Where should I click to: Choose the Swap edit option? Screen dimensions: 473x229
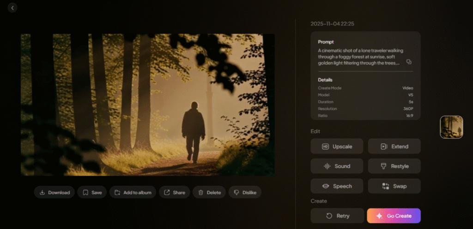[x=394, y=186]
